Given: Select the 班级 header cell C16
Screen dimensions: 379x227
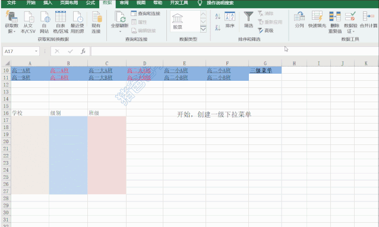Looking at the screenshot, I should 107,113.
